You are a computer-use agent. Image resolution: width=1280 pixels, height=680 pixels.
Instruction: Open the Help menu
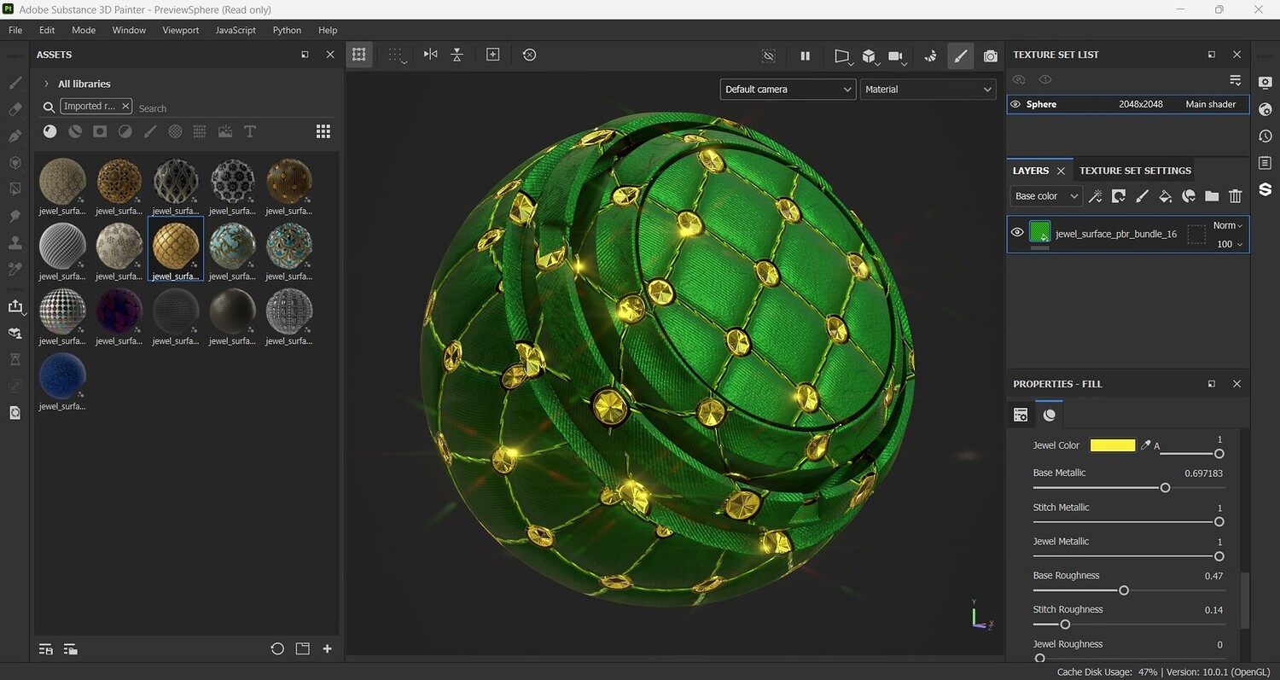(x=328, y=30)
